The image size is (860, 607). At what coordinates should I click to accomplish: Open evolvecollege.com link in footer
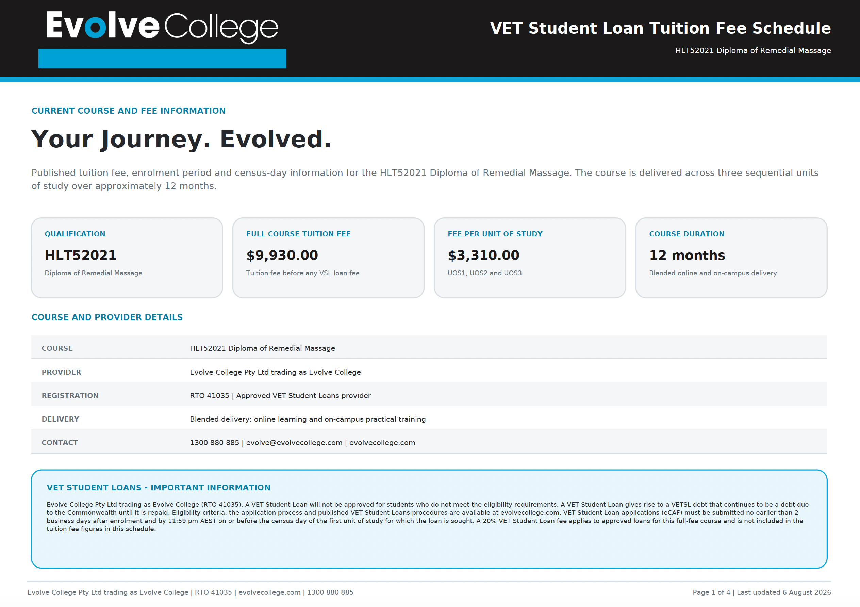[x=269, y=592]
